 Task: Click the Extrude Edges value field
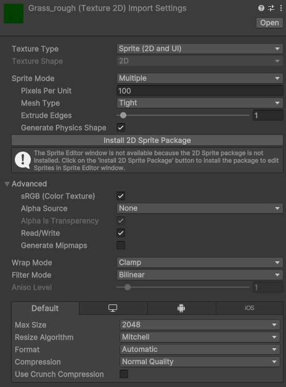(268, 115)
